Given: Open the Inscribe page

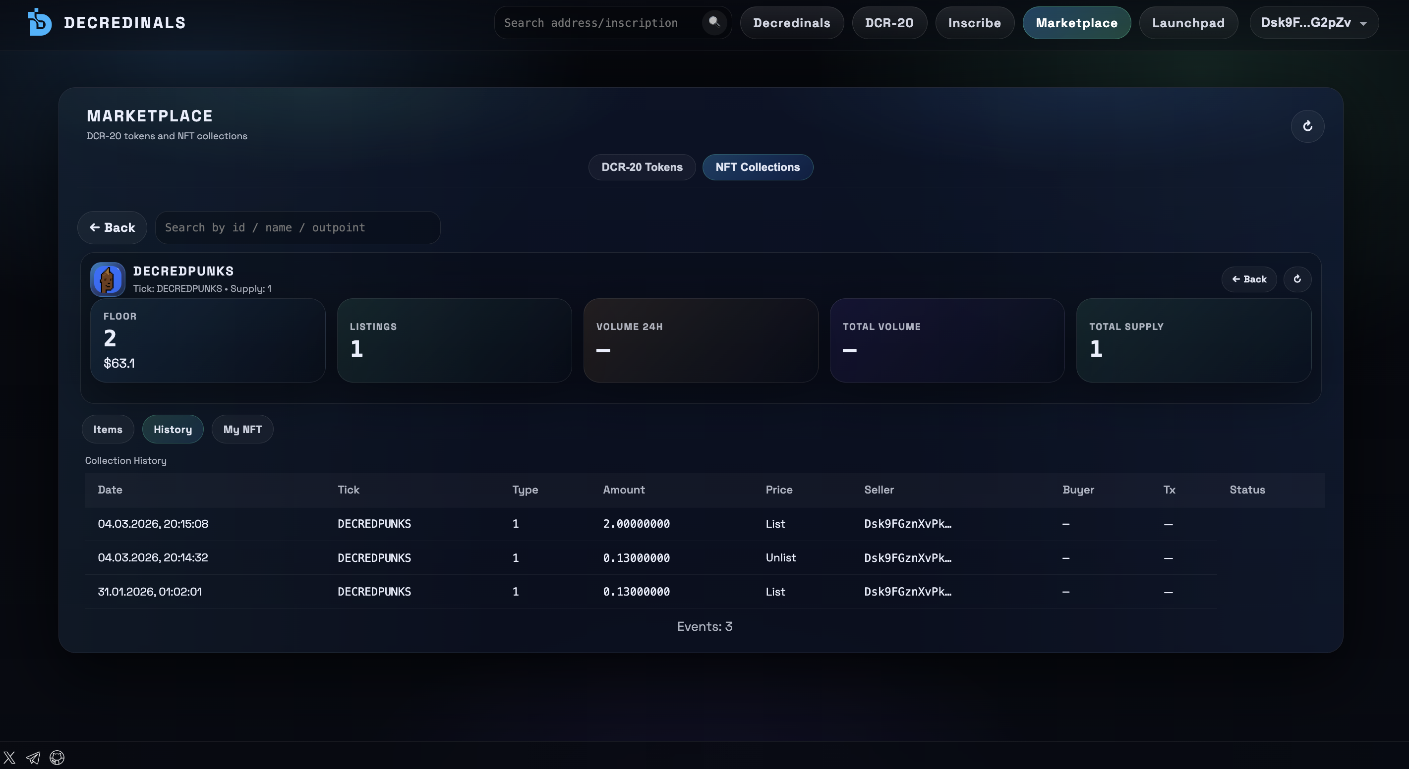Looking at the screenshot, I should pyautogui.click(x=975, y=22).
